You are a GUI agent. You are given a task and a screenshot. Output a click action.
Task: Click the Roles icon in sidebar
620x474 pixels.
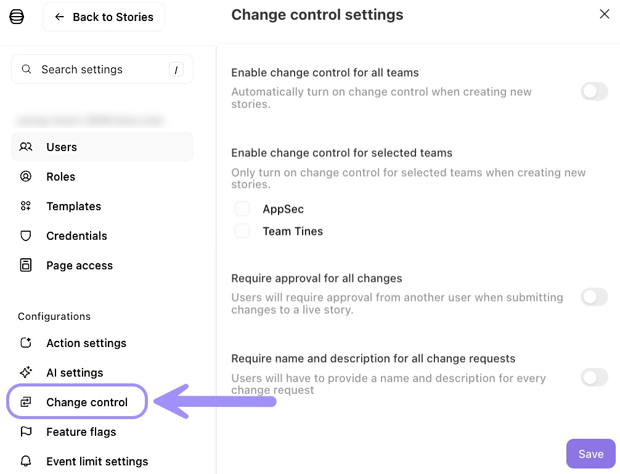click(x=26, y=177)
